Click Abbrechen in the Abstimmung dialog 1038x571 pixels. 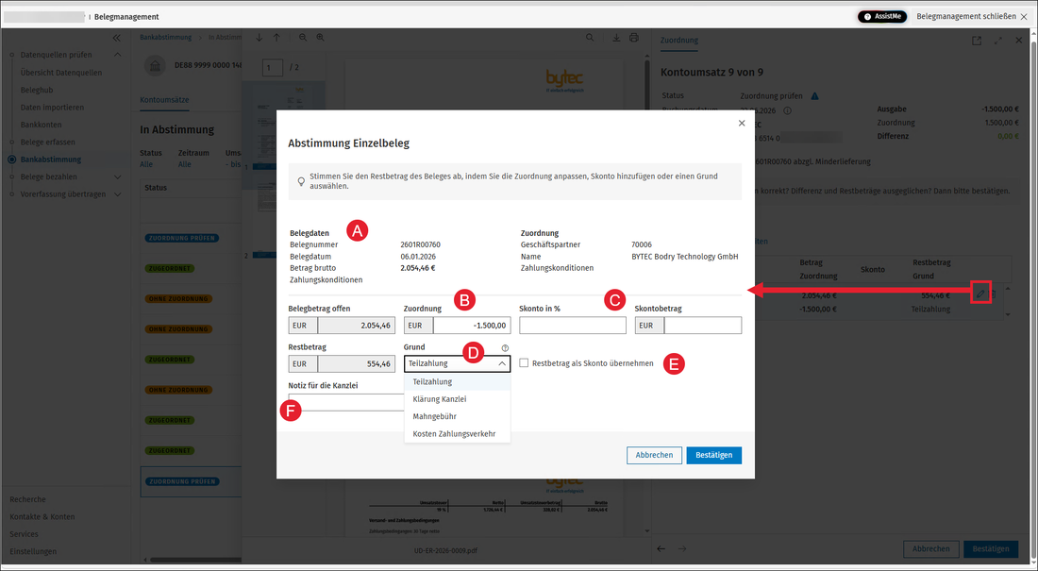(654, 455)
